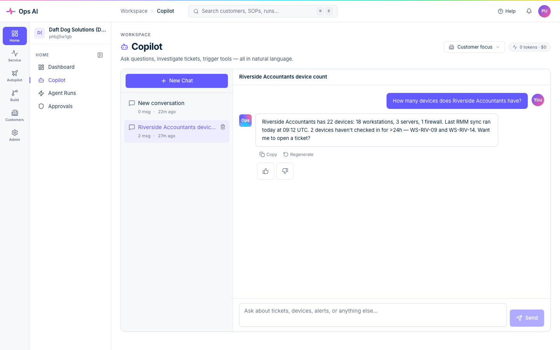560x350 pixels.
Task: Click the Riverside Accountants device count title
Action: 283,77
